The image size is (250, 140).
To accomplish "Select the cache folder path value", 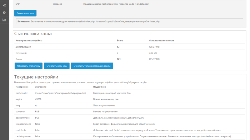I will click(x=60, y=93).
